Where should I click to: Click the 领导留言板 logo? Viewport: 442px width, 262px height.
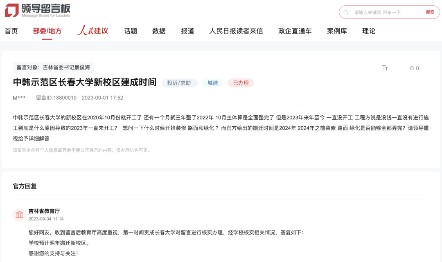pyautogui.click(x=38, y=10)
